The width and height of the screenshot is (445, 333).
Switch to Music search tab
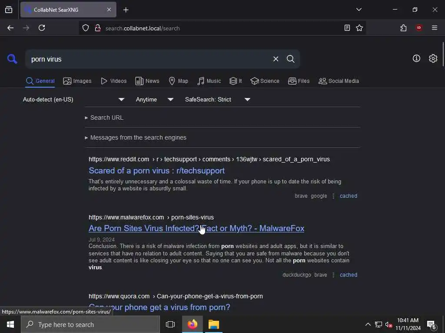click(209, 81)
